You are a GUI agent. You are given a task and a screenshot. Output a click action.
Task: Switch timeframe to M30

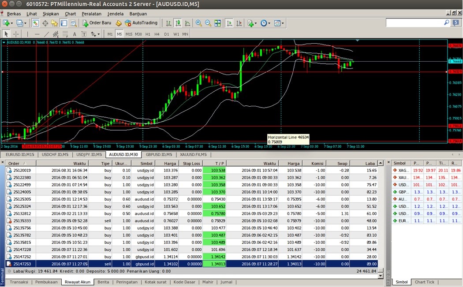[x=138, y=34]
